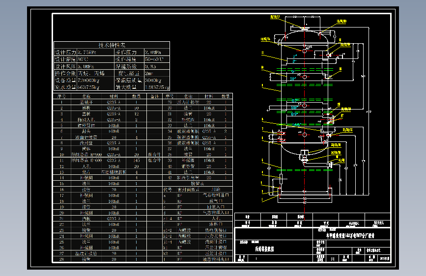
Task: Click the 3000kg insulation layer mass value
Action: (154, 80)
